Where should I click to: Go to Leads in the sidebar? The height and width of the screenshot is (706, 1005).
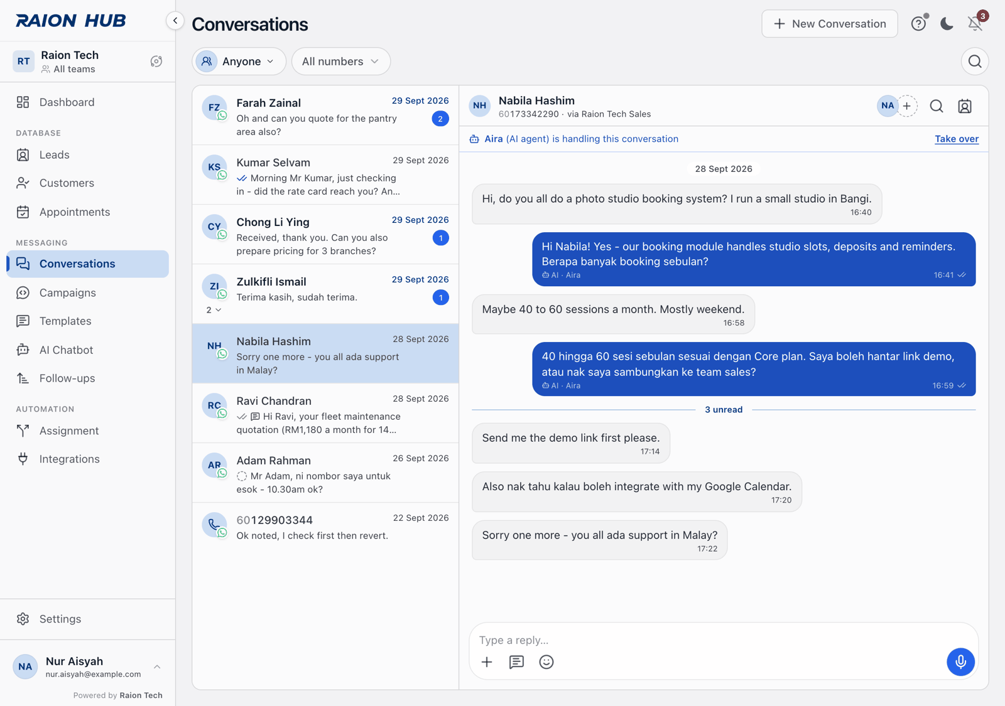[88, 155]
